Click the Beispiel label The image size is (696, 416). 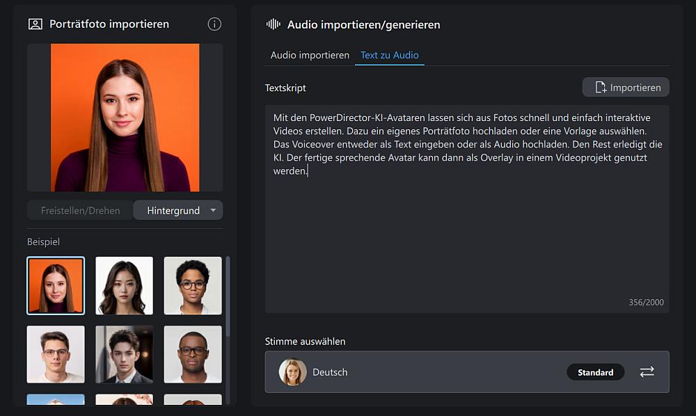43,241
